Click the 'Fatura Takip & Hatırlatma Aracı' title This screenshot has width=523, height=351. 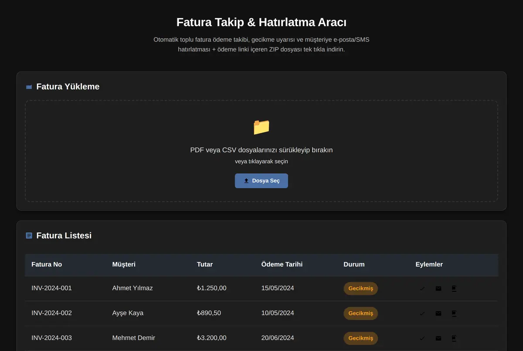coord(261,22)
